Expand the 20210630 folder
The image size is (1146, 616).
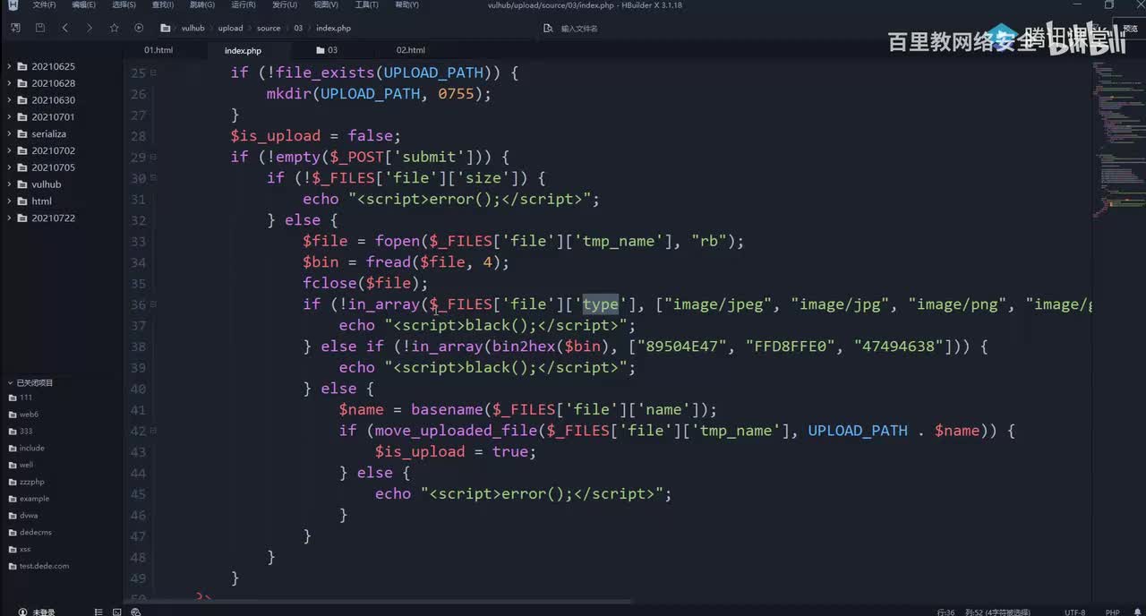(x=10, y=100)
